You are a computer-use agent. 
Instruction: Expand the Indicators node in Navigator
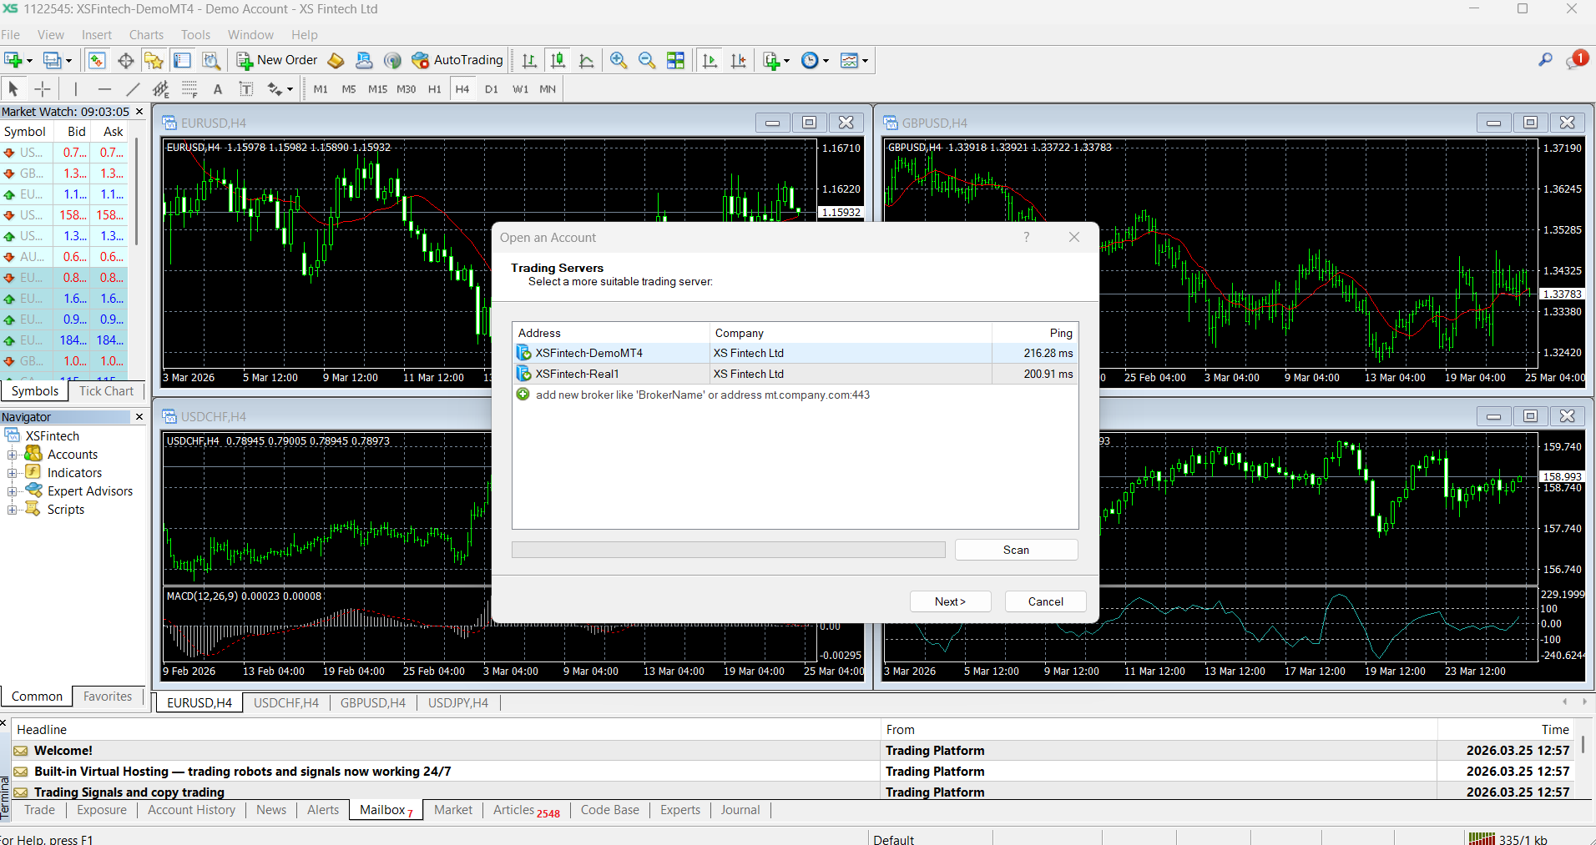tap(12, 473)
